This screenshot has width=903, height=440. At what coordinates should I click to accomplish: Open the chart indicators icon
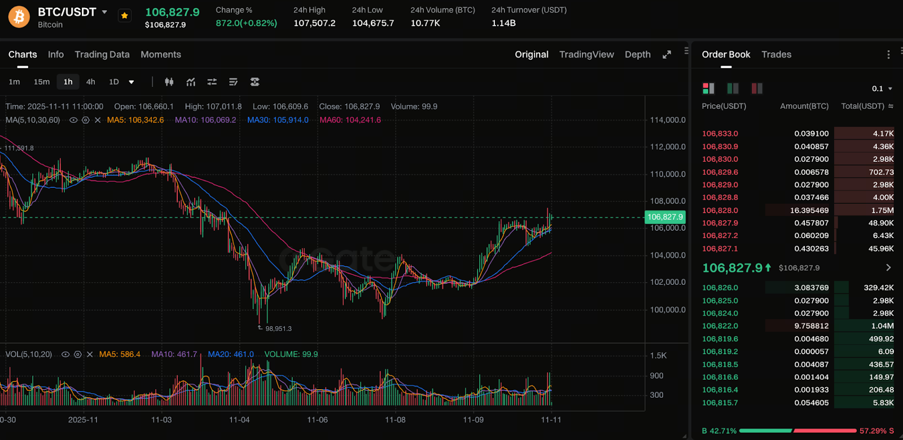coord(191,82)
